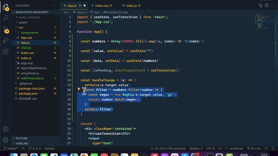Click src in the breadcrumb path
This screenshot has width=278, height=156.
pyautogui.click(x=66, y=12)
